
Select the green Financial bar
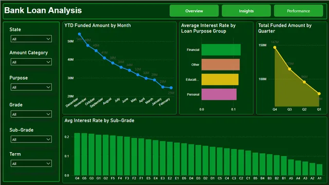pos(221,50)
